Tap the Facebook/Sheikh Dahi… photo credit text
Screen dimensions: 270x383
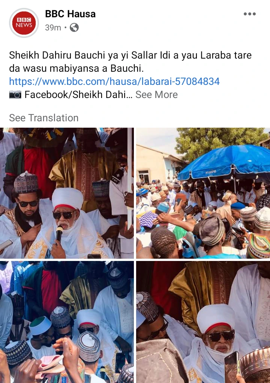(78, 95)
